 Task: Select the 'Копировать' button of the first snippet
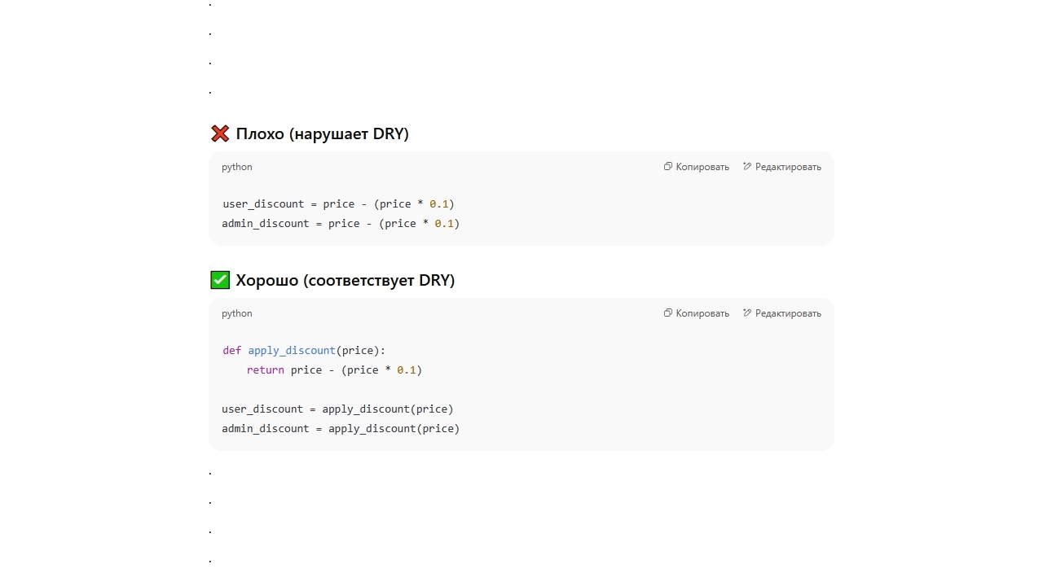[696, 167]
